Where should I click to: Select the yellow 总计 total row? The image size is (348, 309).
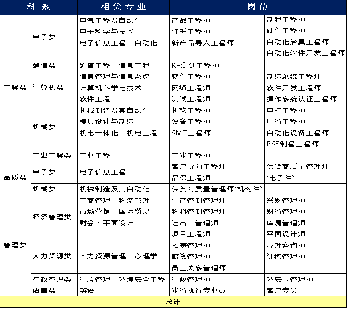tap(173, 302)
